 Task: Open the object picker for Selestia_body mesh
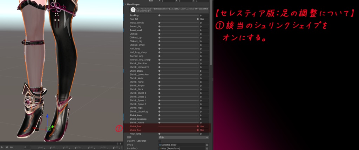(207, 145)
